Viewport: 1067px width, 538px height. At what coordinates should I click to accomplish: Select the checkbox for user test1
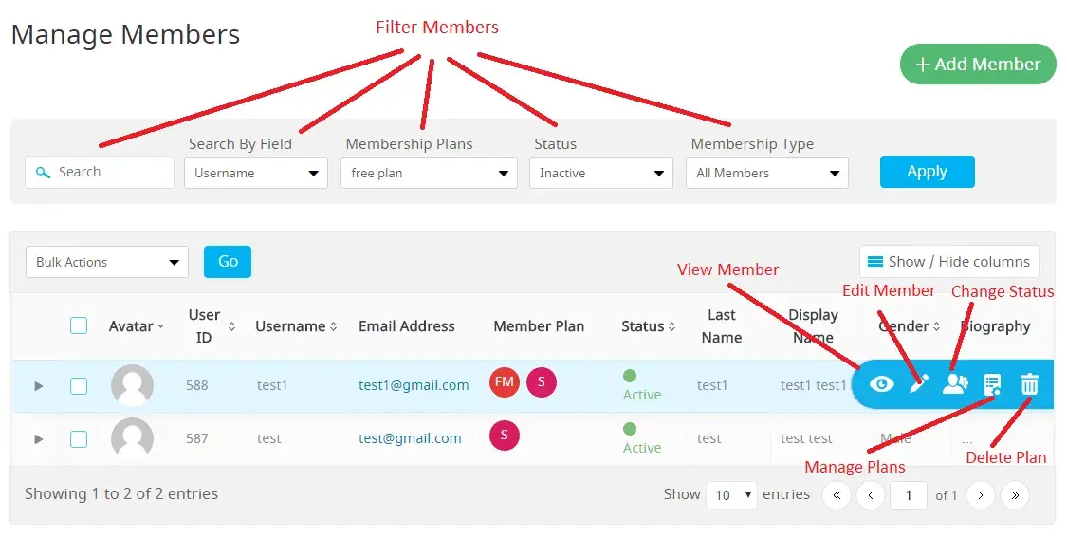79,385
